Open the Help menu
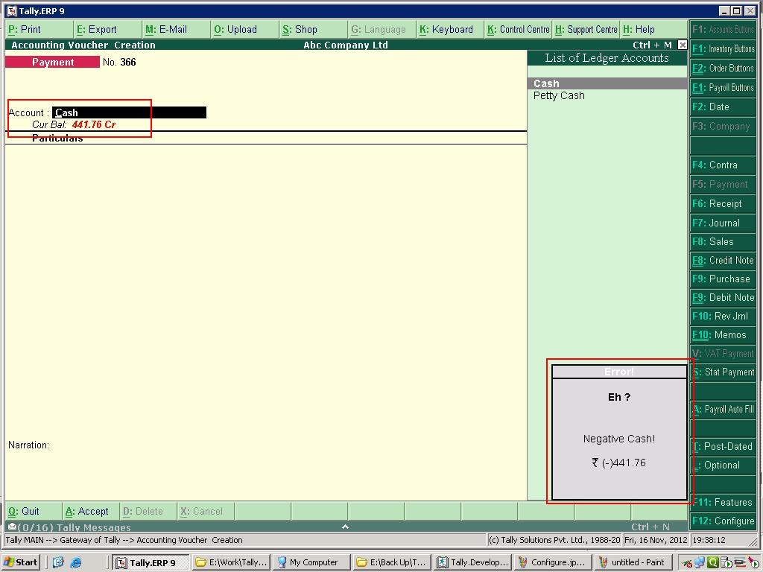The image size is (763, 572). pyautogui.click(x=639, y=30)
